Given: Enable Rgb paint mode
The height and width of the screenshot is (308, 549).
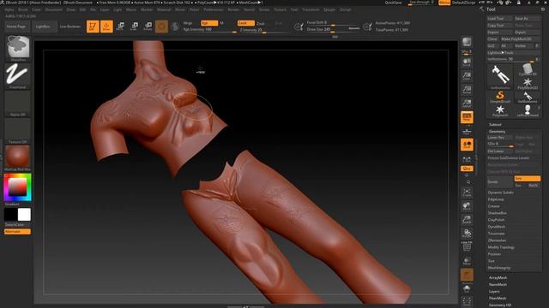Looking at the screenshot, I should (x=208, y=23).
